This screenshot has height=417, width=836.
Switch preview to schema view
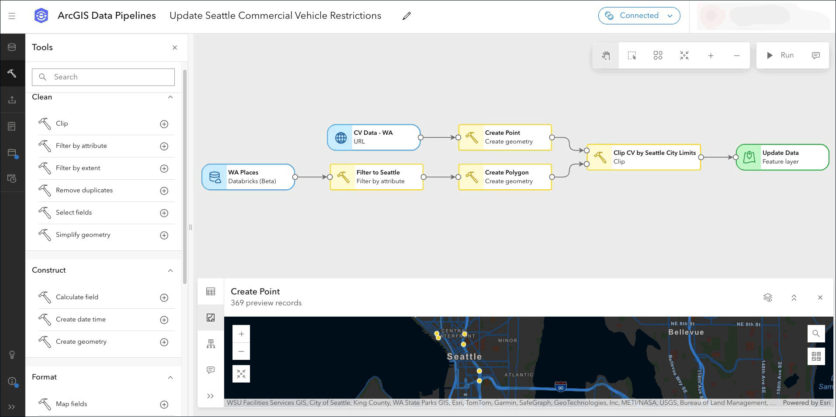[x=211, y=344]
